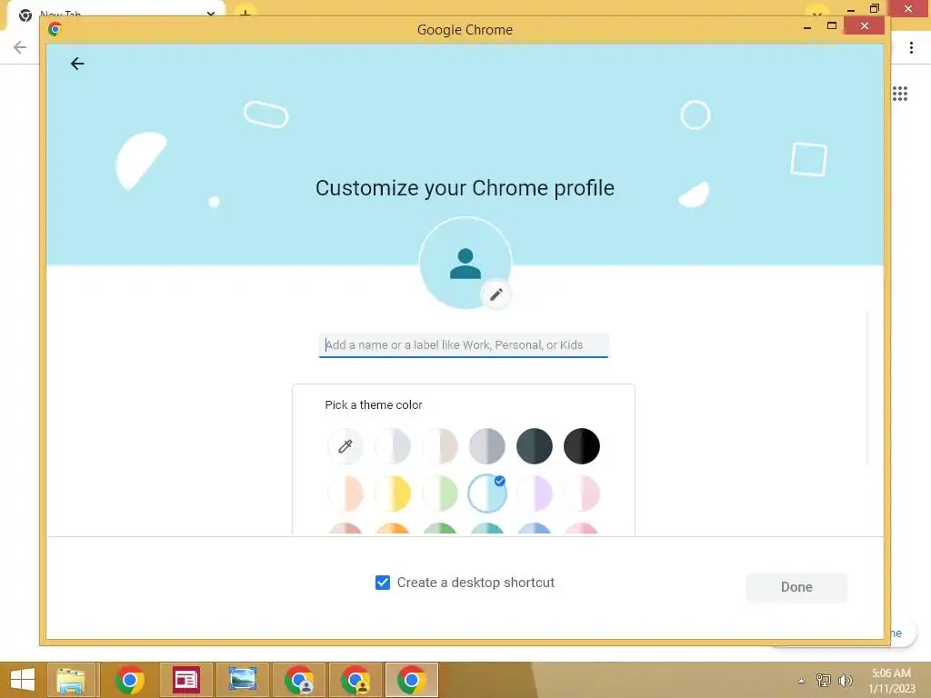The width and height of the screenshot is (931, 698).
Task: Click the profile avatar picture
Action: [465, 263]
